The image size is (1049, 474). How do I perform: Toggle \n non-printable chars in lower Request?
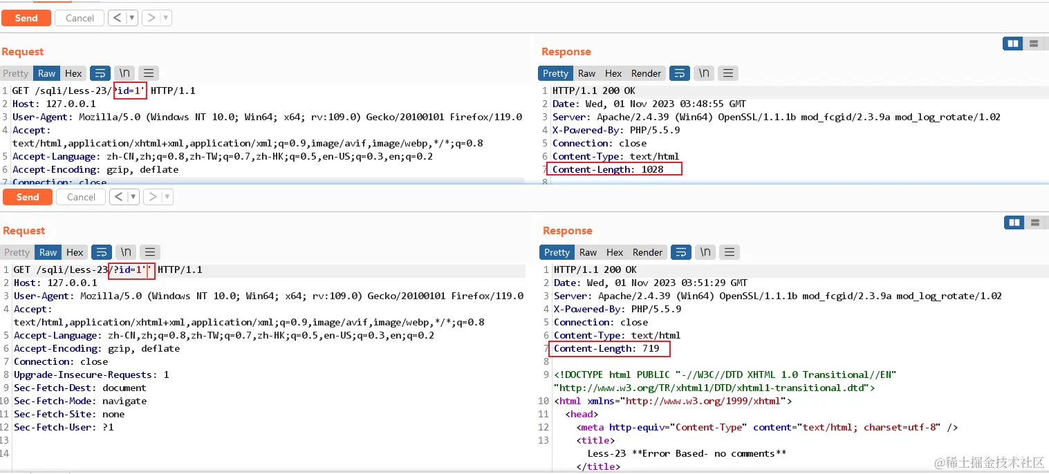tap(126, 252)
